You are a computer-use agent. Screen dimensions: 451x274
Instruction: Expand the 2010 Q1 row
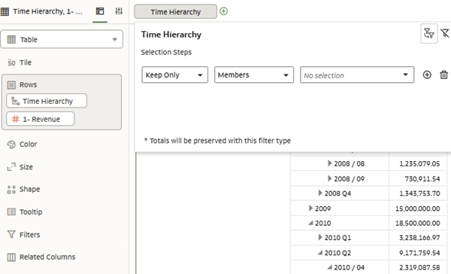coord(320,237)
